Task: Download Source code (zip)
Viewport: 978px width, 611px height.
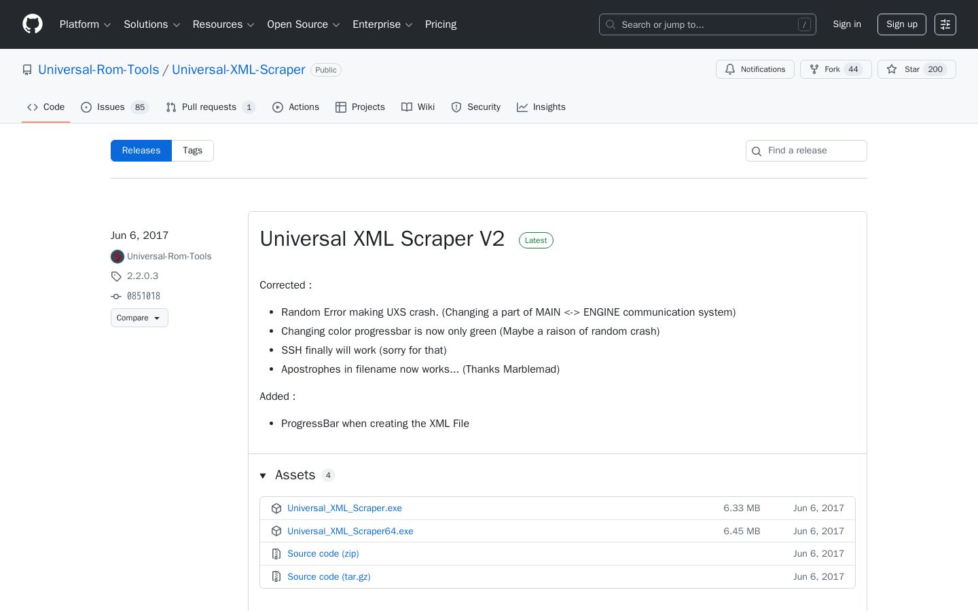Action: [323, 554]
